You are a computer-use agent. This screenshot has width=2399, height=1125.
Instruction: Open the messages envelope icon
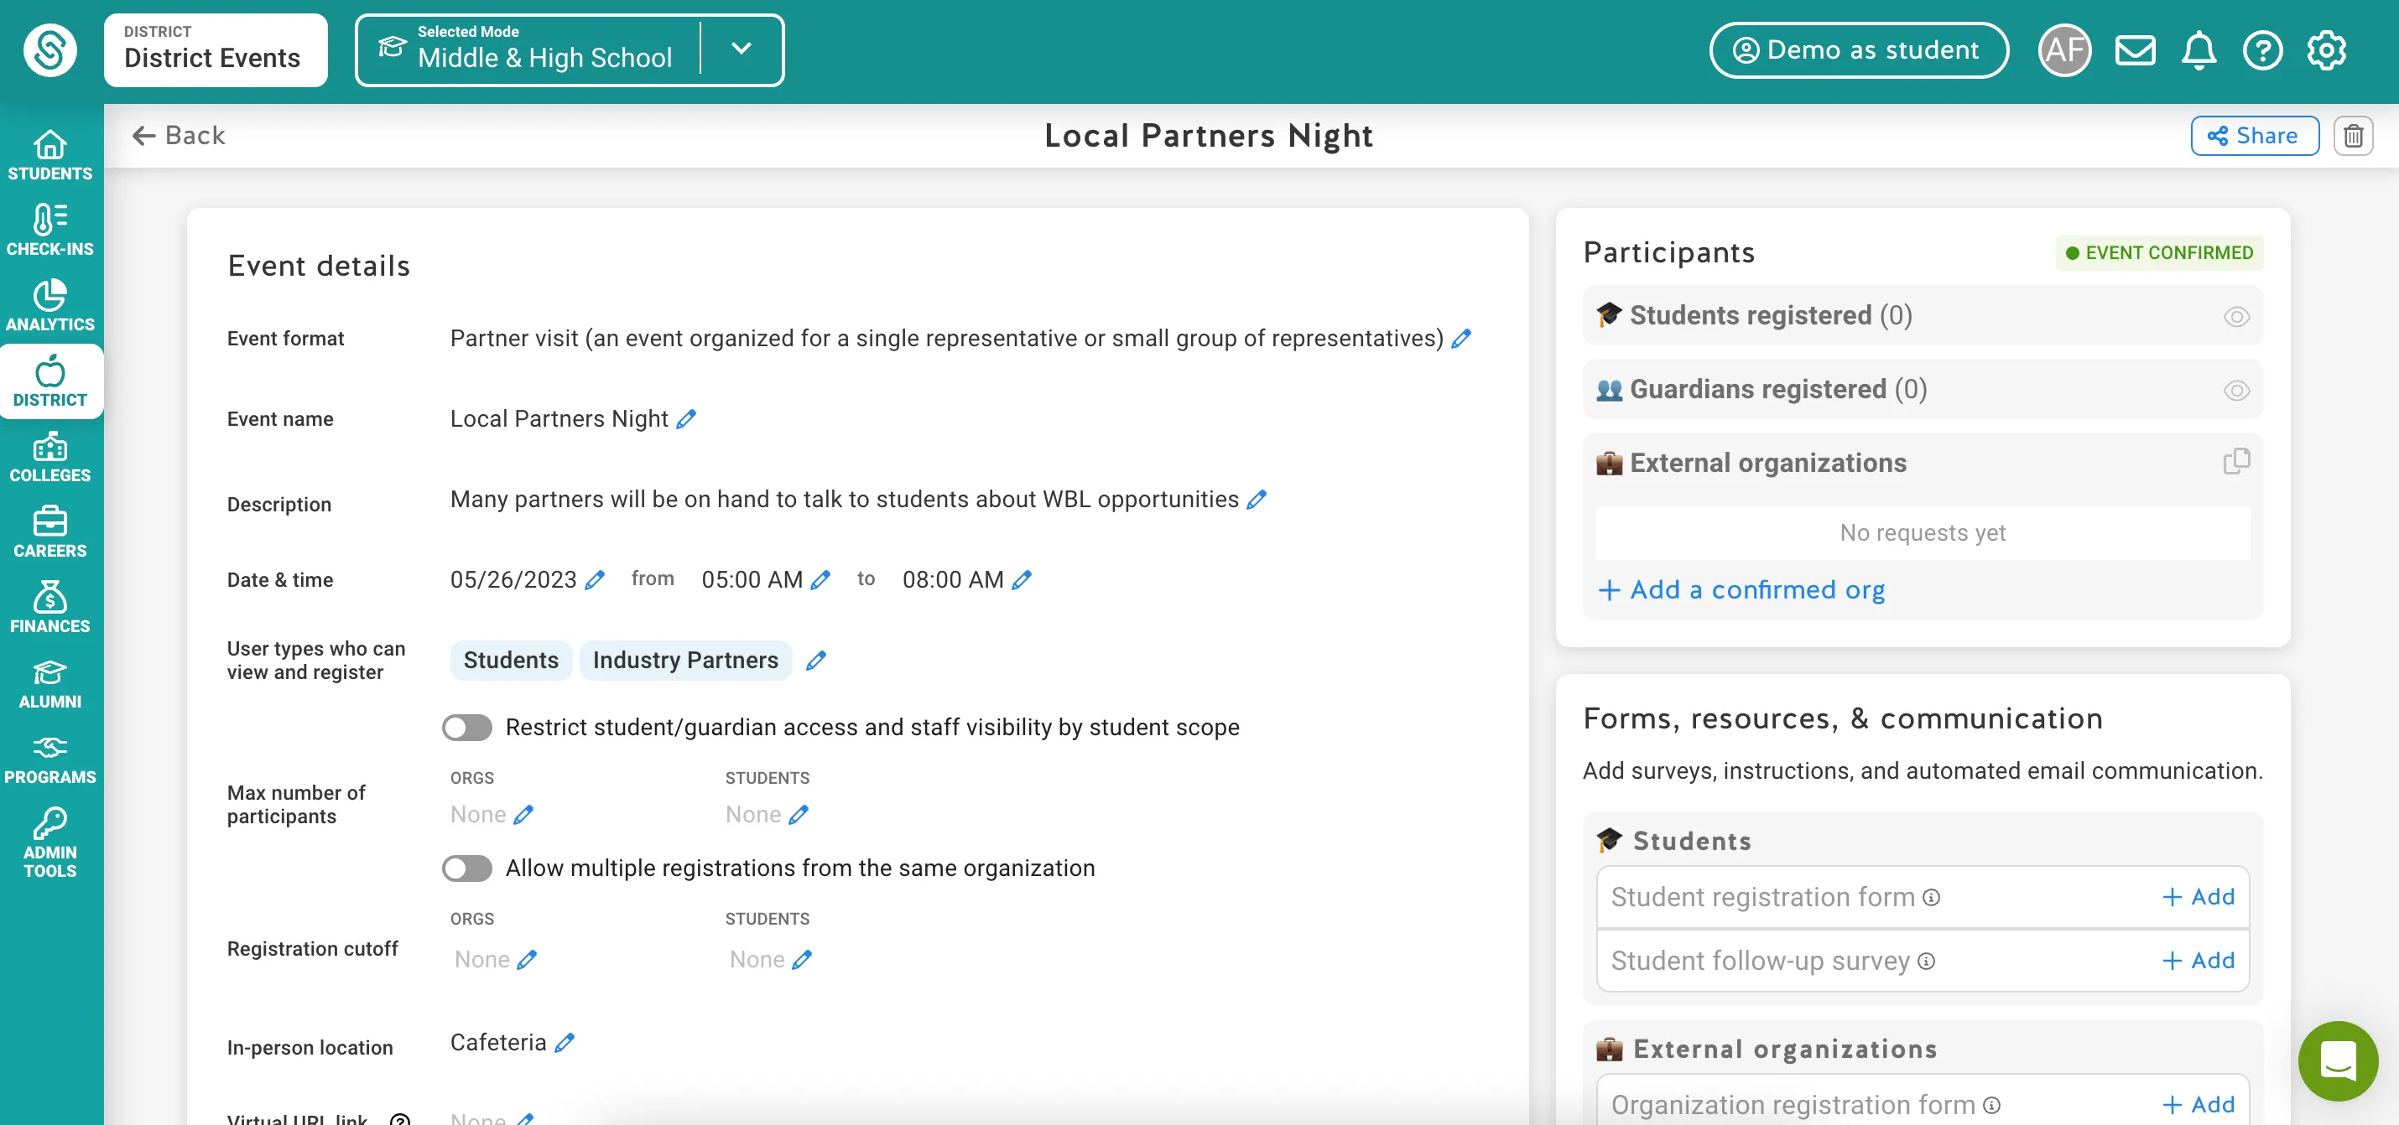point(2135,50)
